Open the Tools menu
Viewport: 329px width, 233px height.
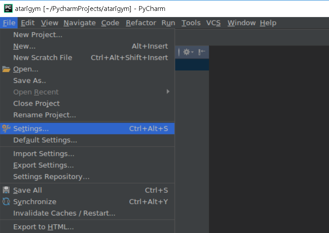(191, 23)
